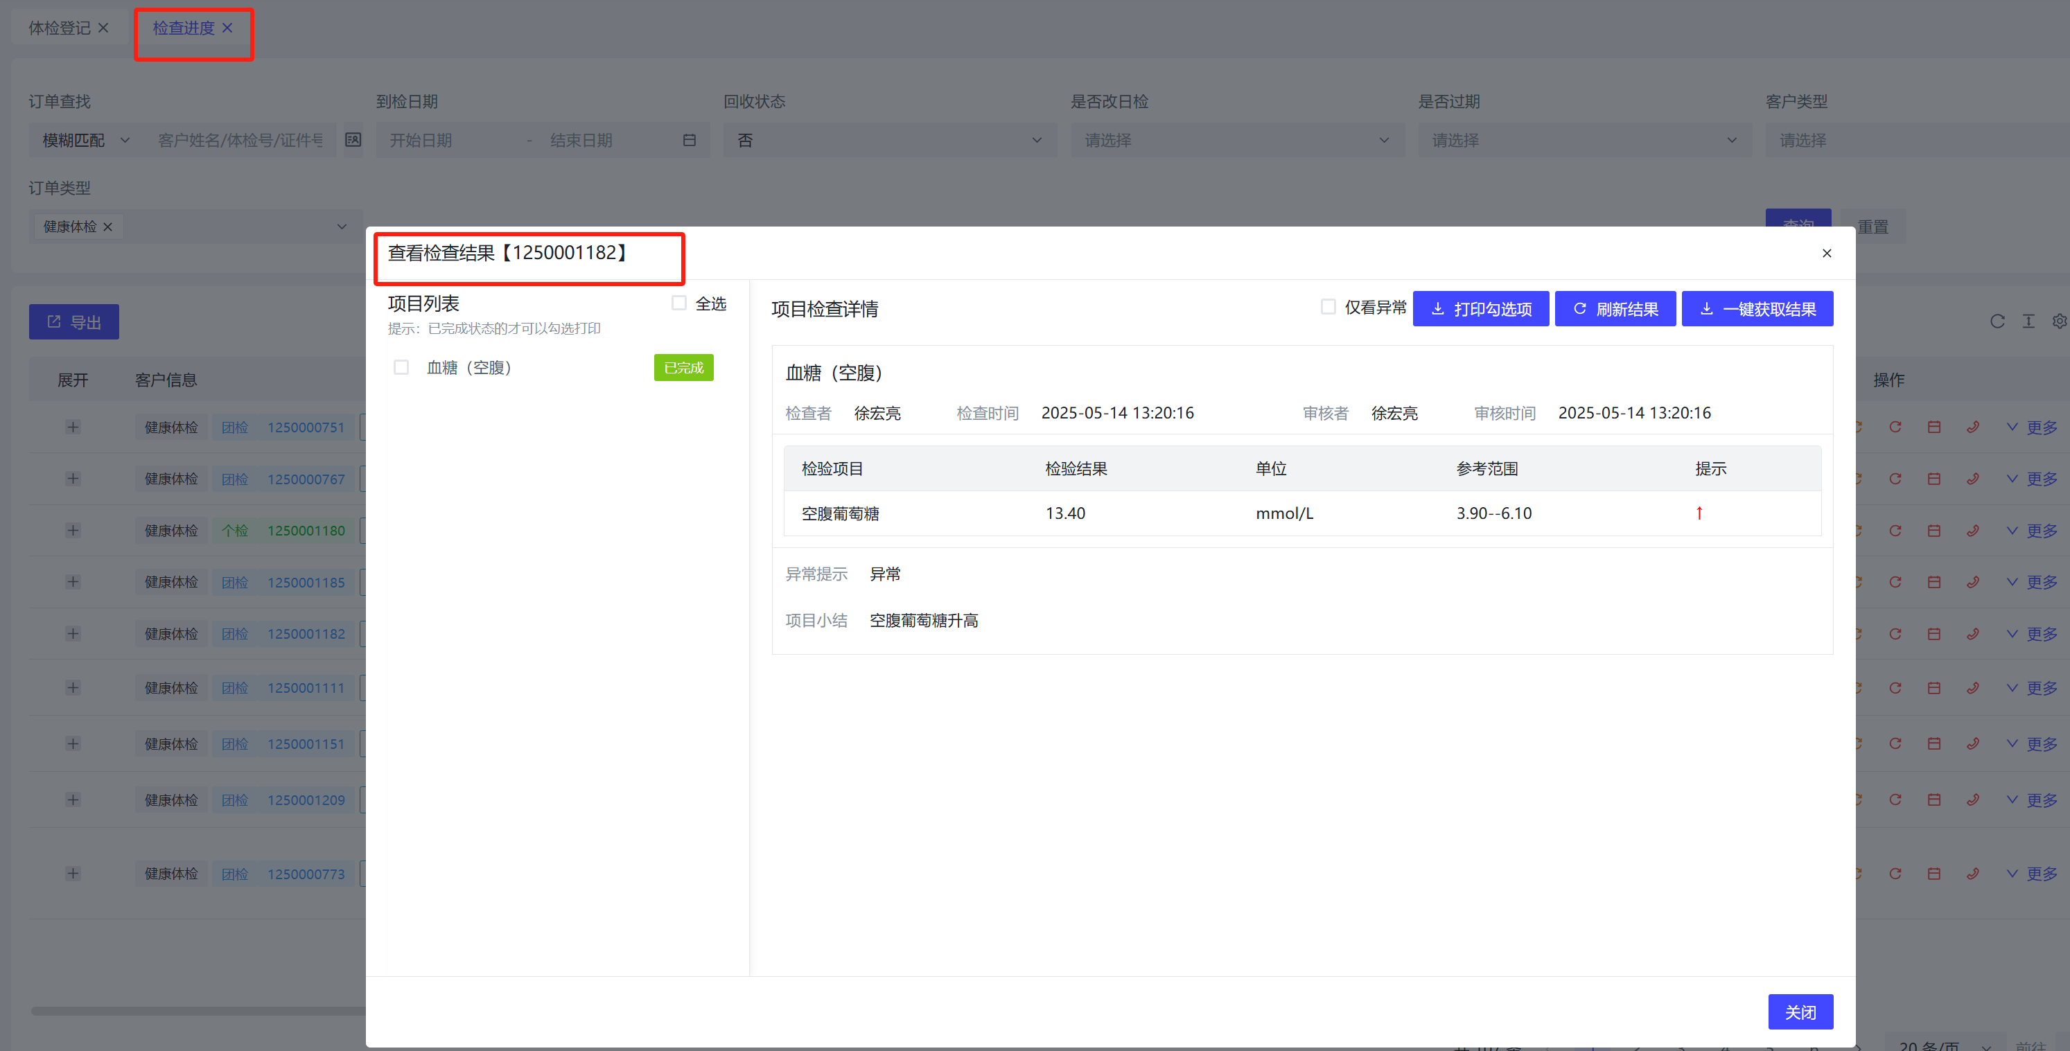The height and width of the screenshot is (1051, 2070).
Task: Click the 13.40 result value
Action: (1066, 513)
